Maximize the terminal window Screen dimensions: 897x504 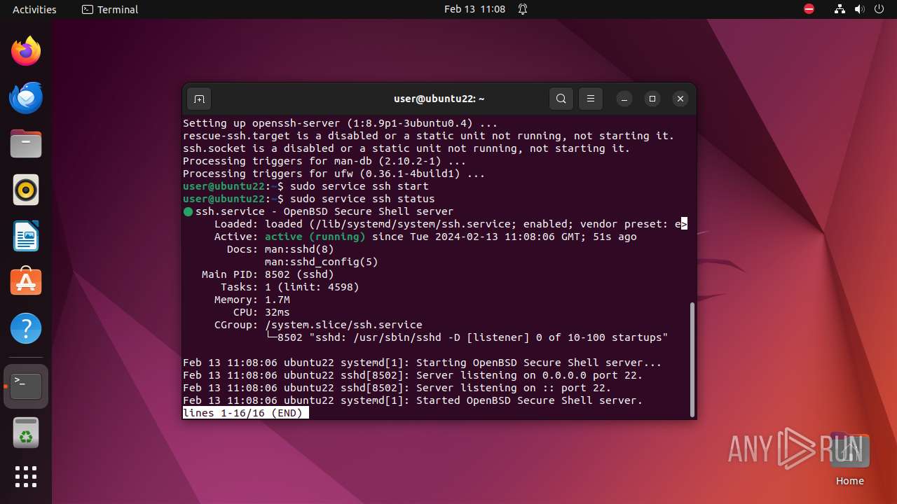pyautogui.click(x=652, y=99)
